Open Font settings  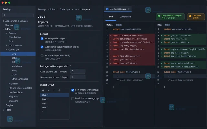(11, 41)
